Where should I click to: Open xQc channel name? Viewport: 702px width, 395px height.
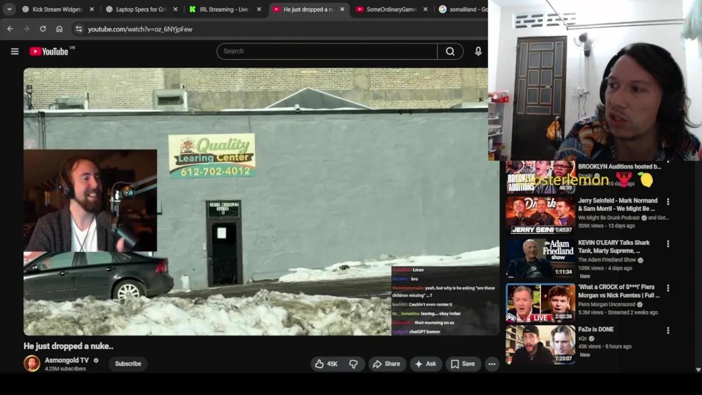pos(583,339)
